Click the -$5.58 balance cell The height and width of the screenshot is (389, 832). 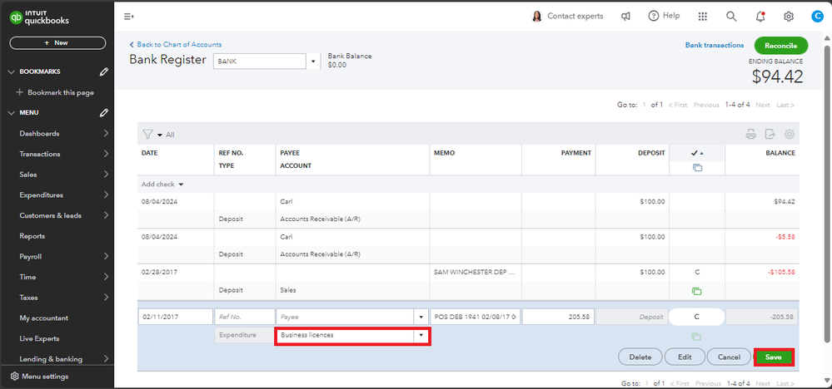click(762, 237)
